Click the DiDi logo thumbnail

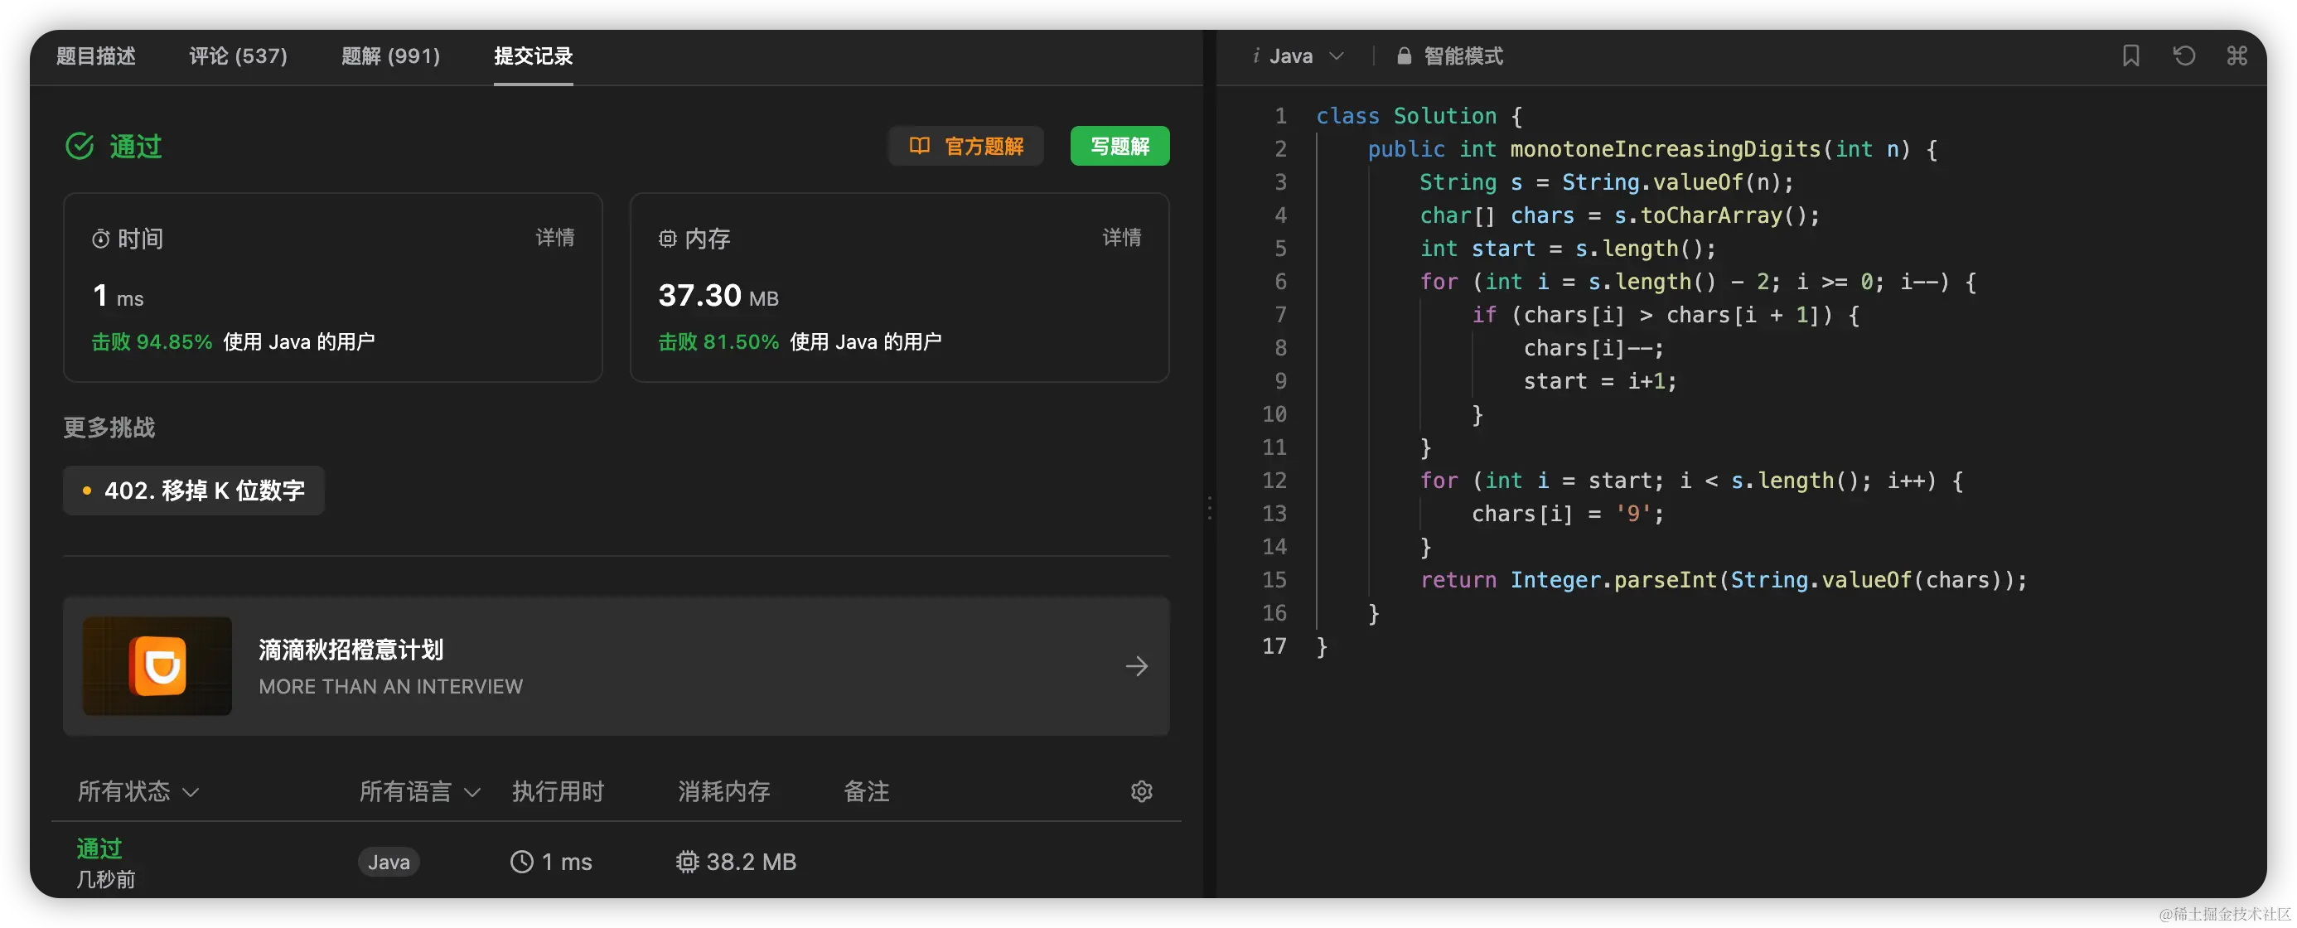tap(157, 666)
